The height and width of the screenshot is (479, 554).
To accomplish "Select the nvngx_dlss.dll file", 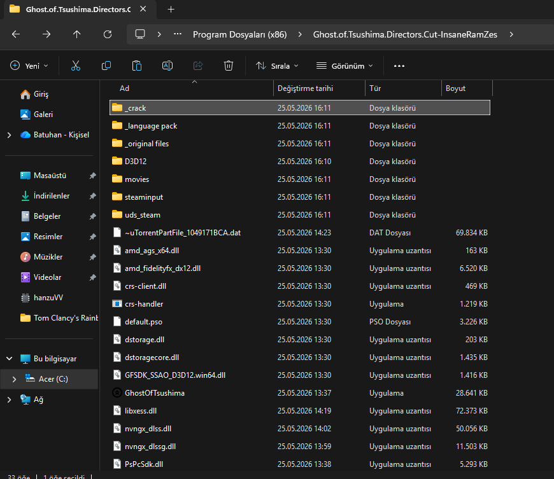I will tap(300, 429).
